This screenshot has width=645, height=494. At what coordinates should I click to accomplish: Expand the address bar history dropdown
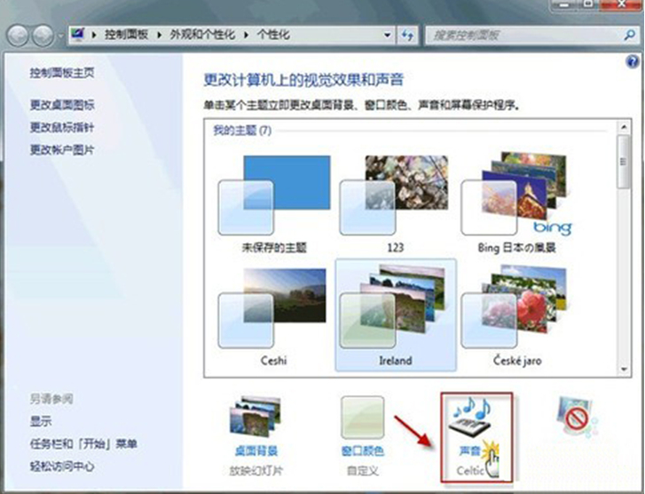click(x=387, y=35)
